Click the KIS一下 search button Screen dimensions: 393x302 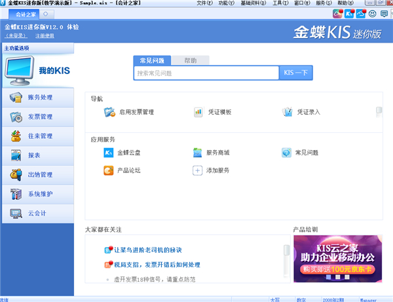295,73
